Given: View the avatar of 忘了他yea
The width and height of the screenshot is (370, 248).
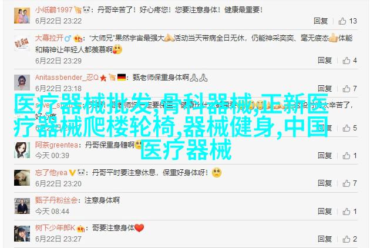Looking at the screenshot, I should pos(22,177).
